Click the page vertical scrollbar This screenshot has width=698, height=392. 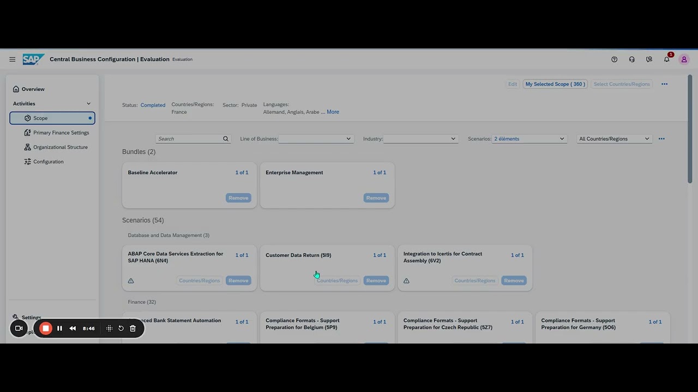tap(690, 129)
